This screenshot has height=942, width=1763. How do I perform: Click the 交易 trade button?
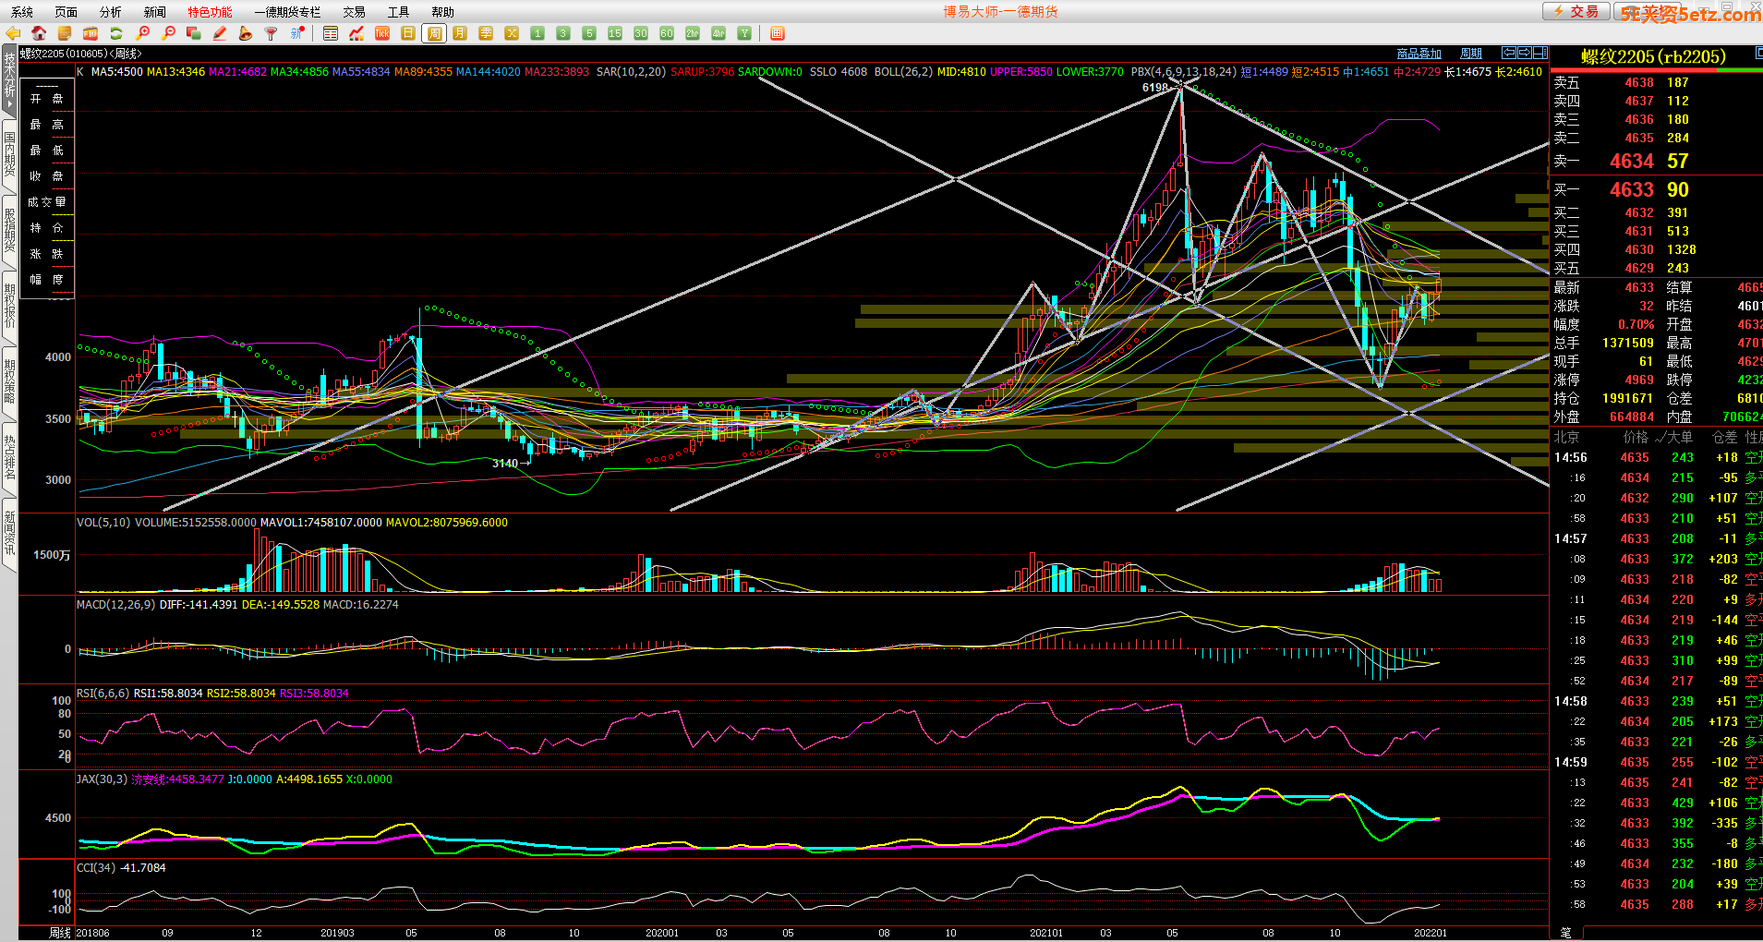[1576, 11]
